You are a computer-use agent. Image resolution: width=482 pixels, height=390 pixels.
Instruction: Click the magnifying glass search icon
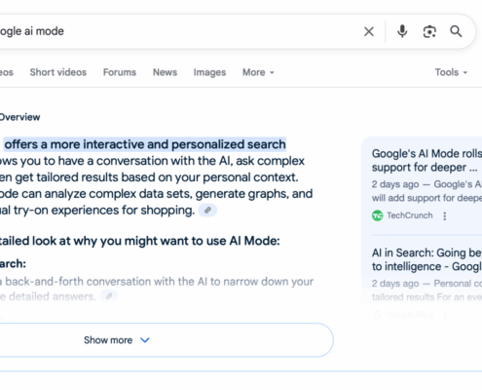[x=456, y=31]
